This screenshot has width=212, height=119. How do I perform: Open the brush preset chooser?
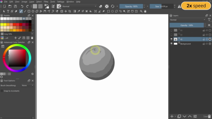tap(59, 6)
